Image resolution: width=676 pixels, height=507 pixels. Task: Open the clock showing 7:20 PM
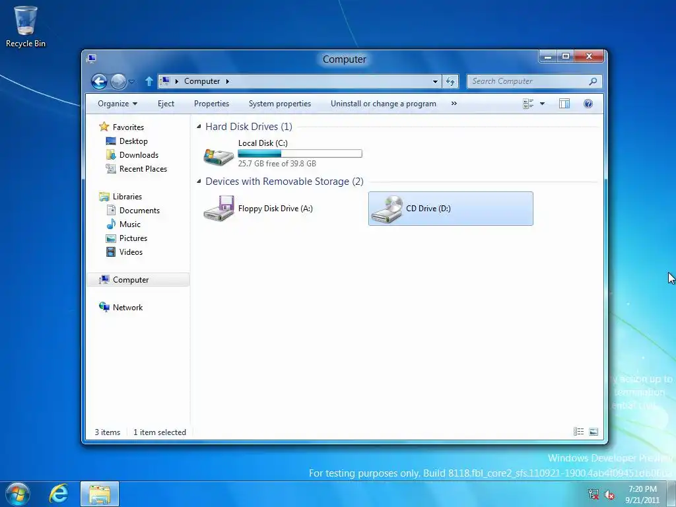tap(642, 494)
